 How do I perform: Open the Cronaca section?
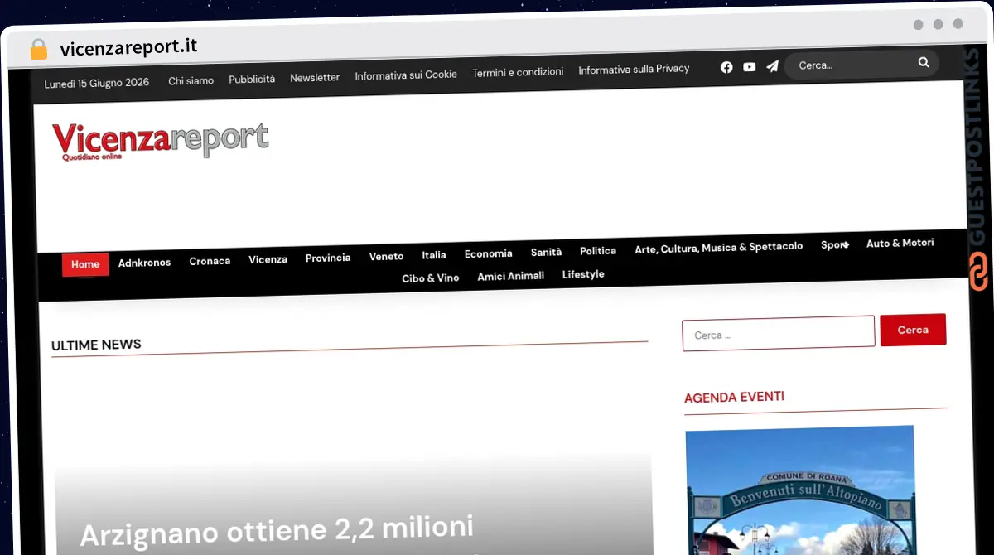pos(210,261)
